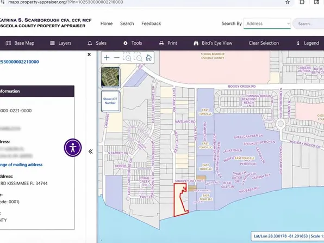Open the Search By Address dropdown
This screenshot has width=324, height=243.
267,23
